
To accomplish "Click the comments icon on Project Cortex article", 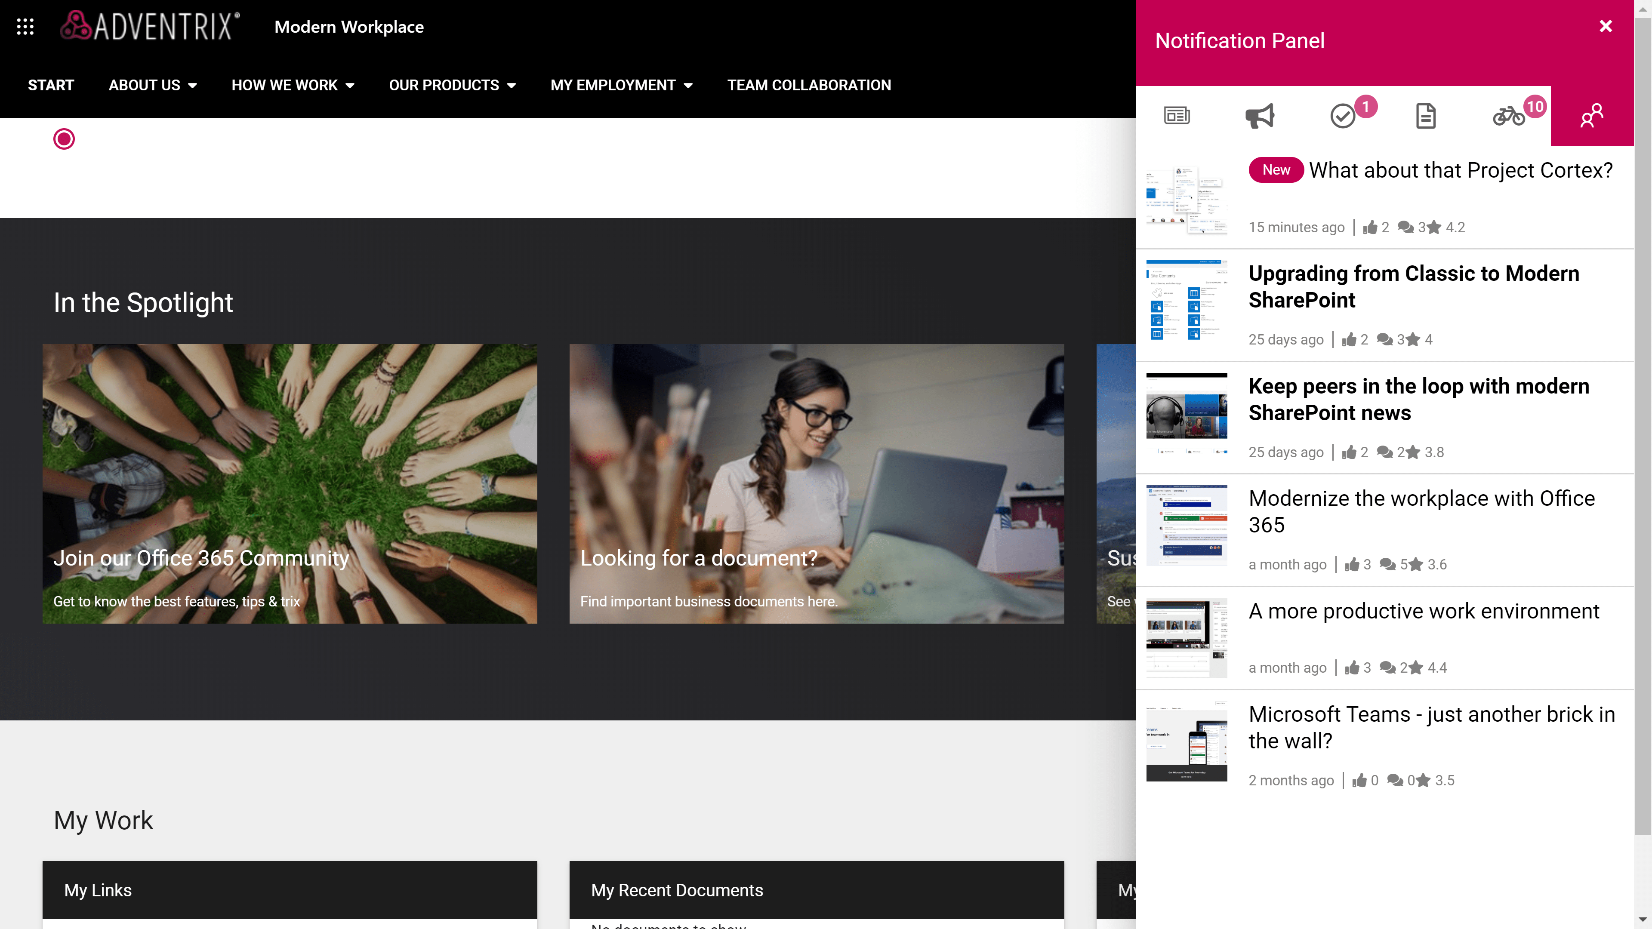I will [1406, 227].
